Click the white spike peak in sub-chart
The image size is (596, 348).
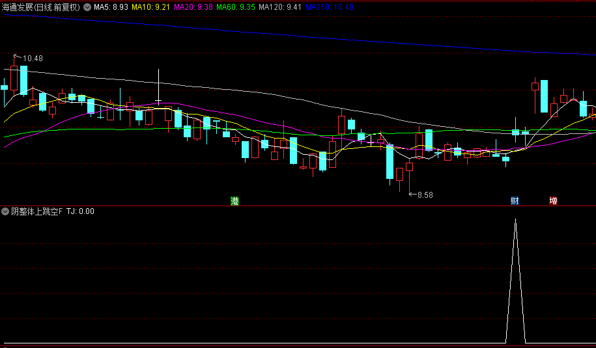[515, 219]
